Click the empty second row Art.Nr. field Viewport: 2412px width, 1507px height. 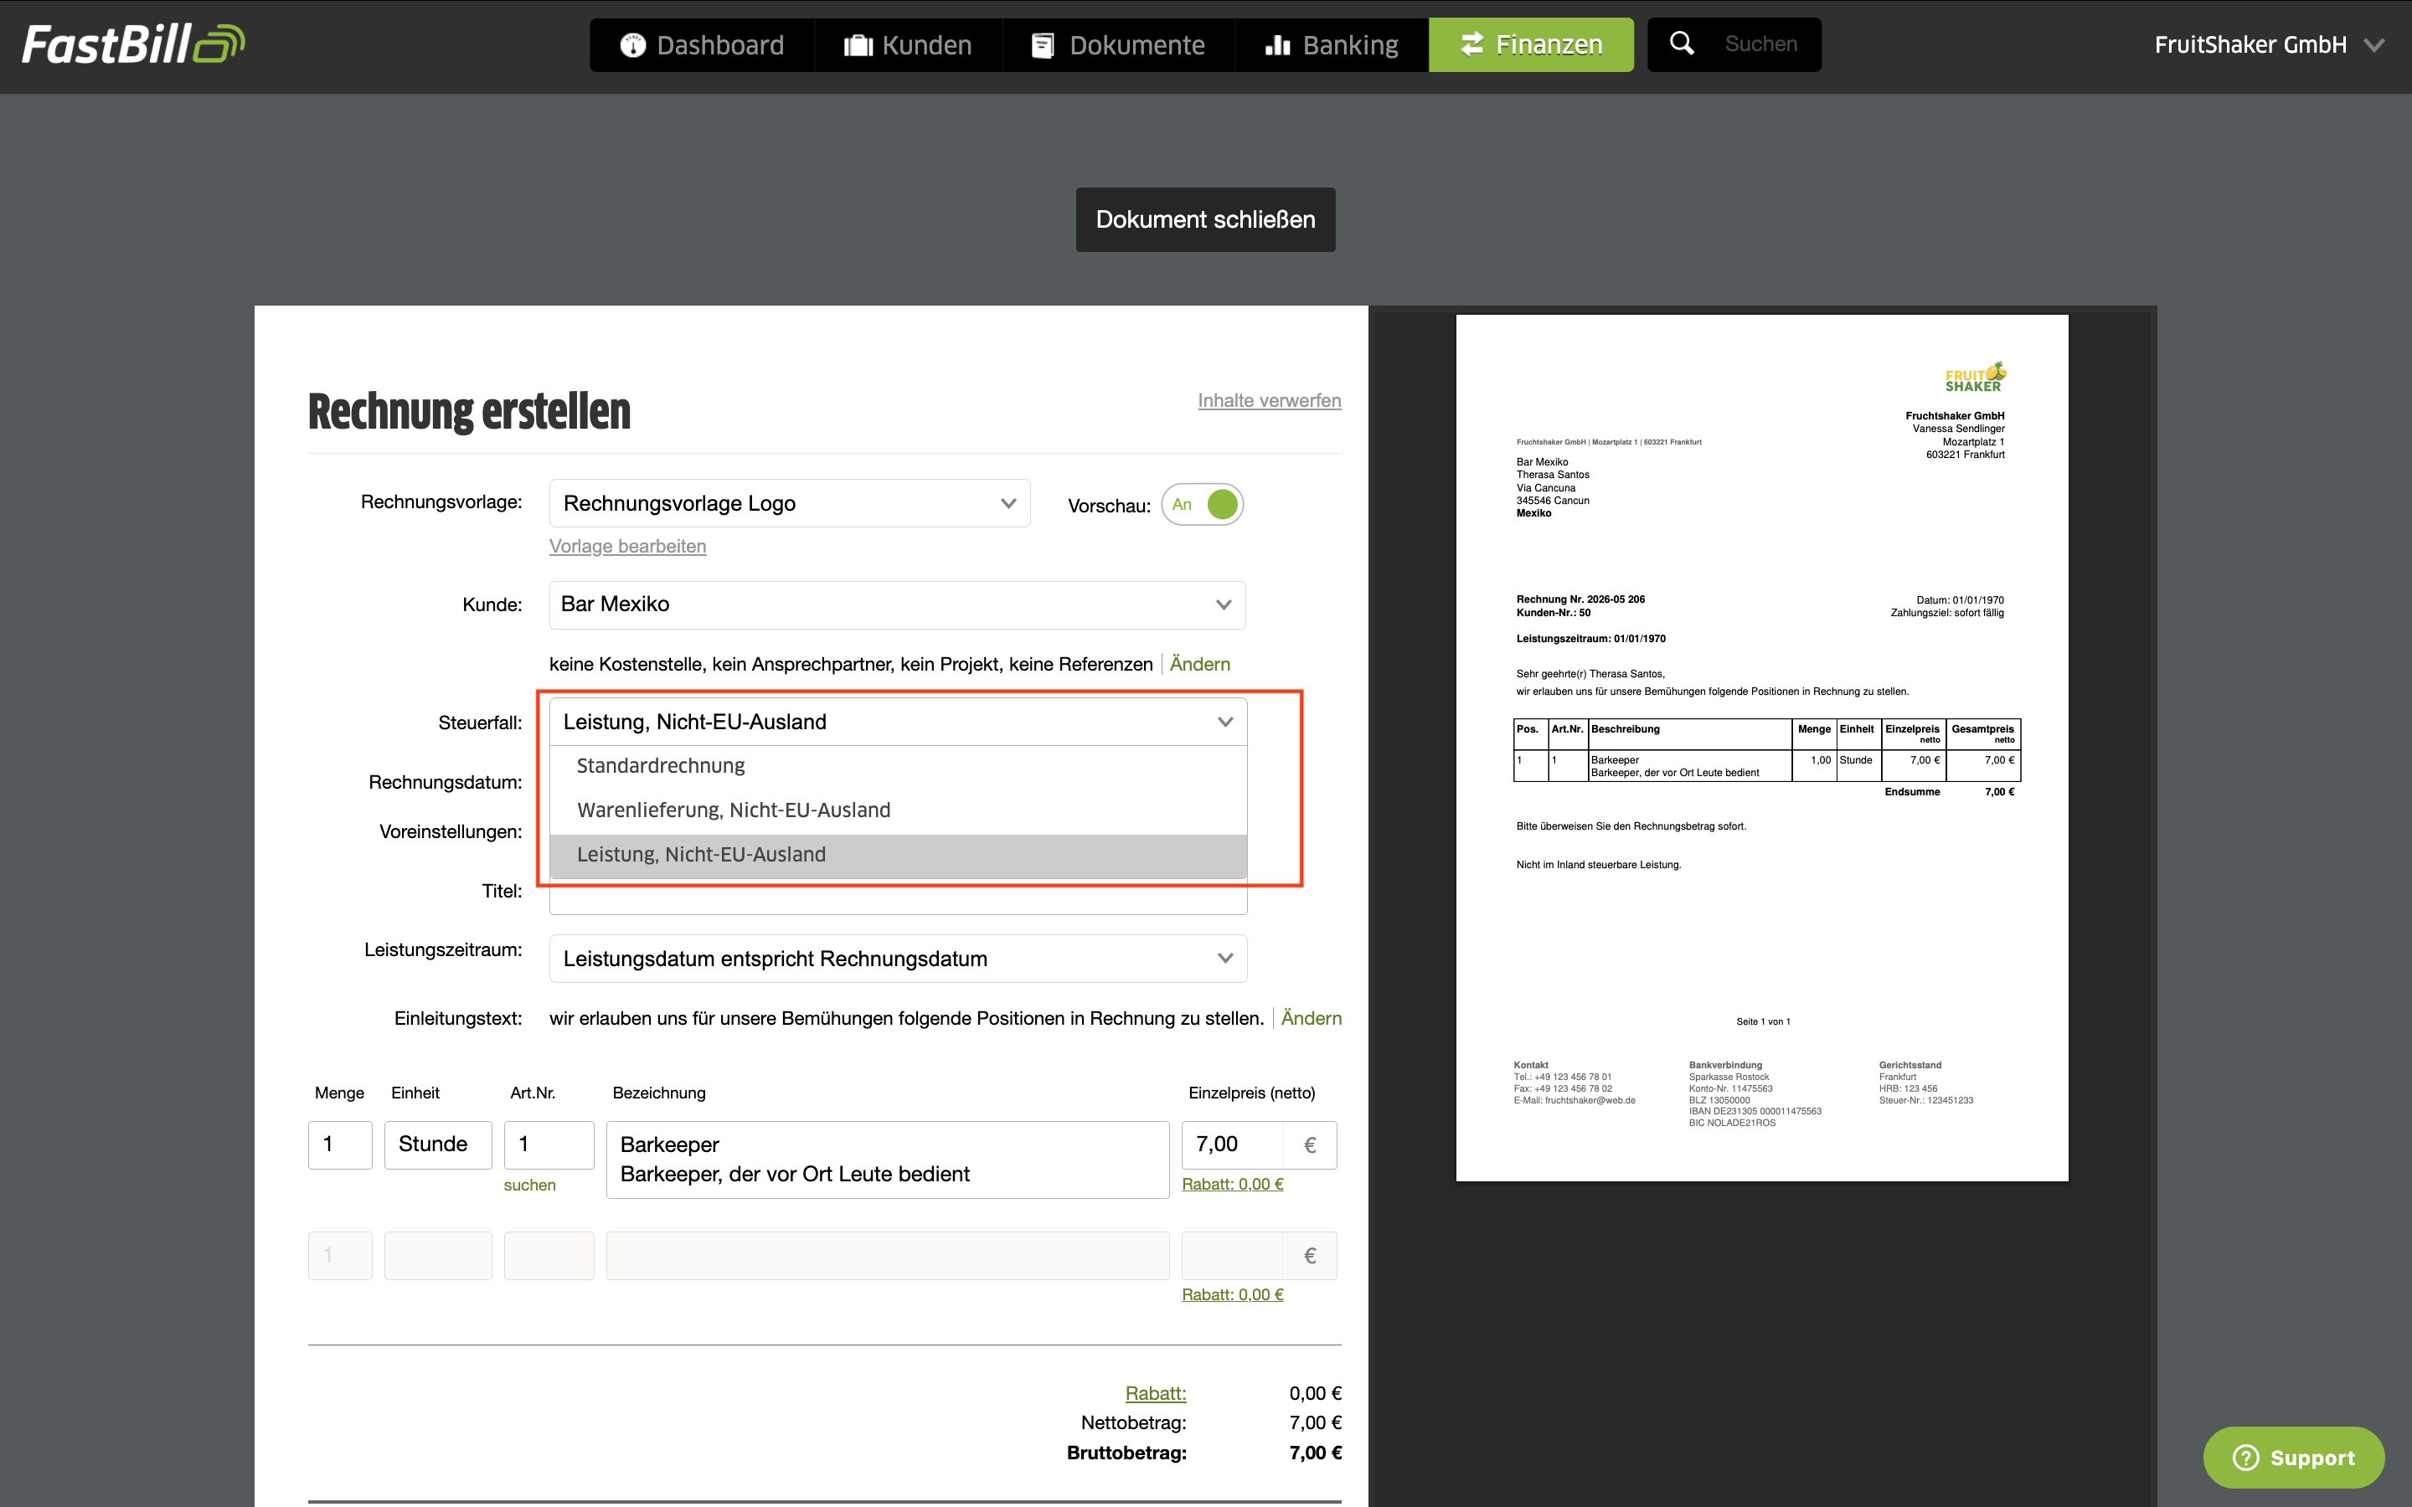click(x=549, y=1256)
